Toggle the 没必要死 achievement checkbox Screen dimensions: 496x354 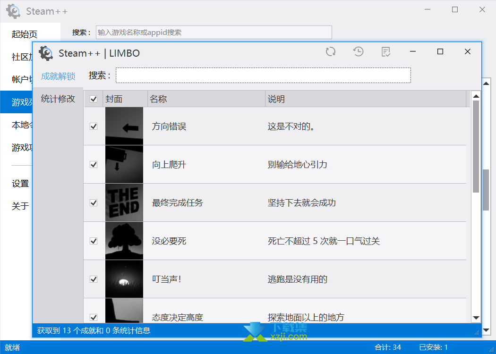point(94,241)
